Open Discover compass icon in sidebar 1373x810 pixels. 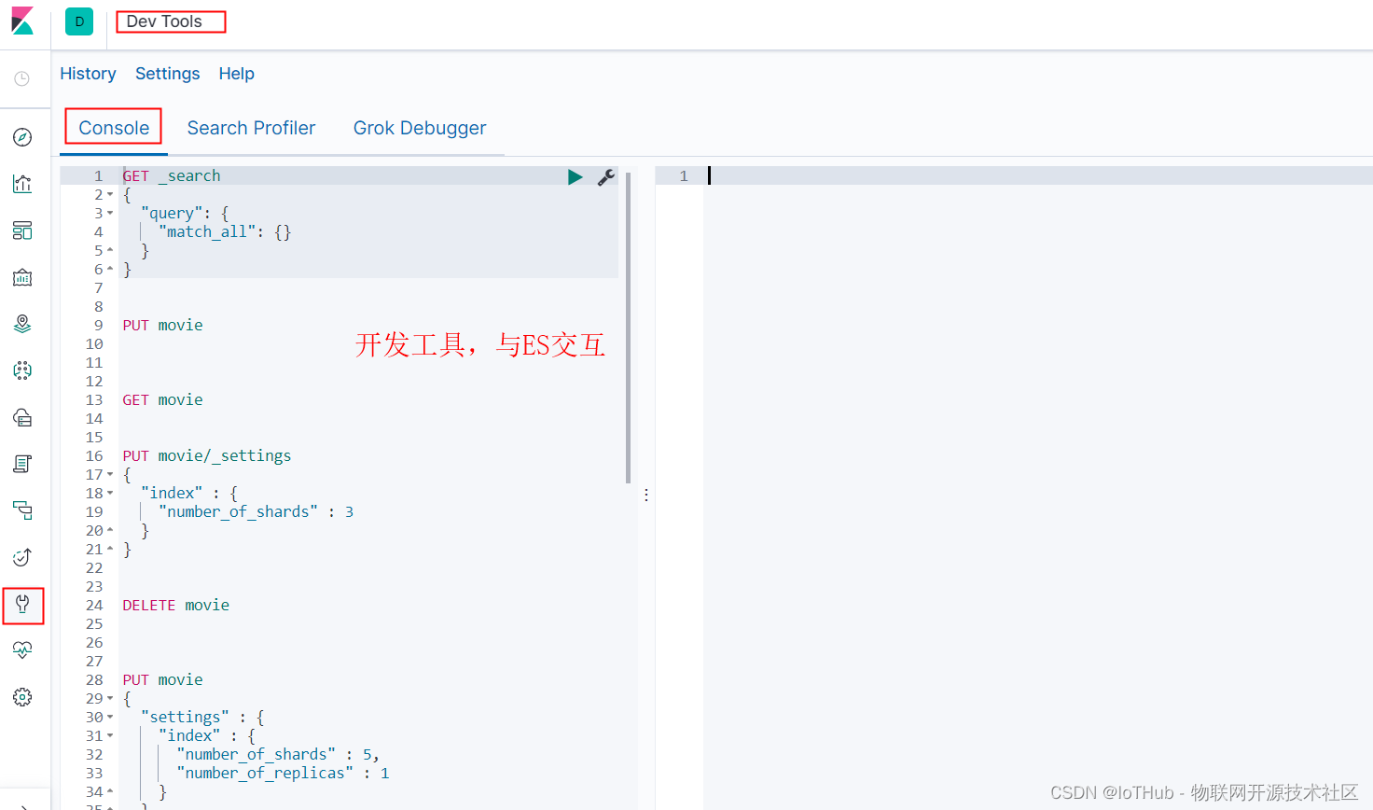pos(22,137)
